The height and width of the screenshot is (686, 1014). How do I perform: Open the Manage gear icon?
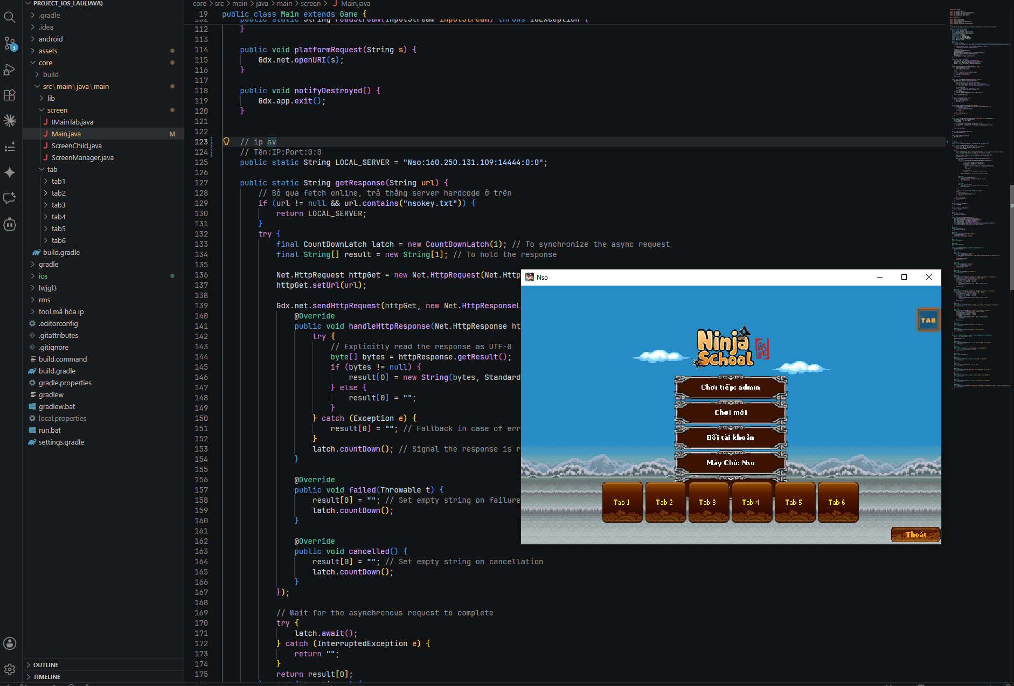(x=10, y=669)
